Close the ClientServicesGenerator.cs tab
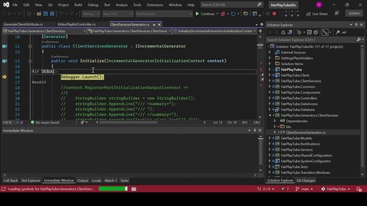Screen dimensions: 367x206 [159, 25]
